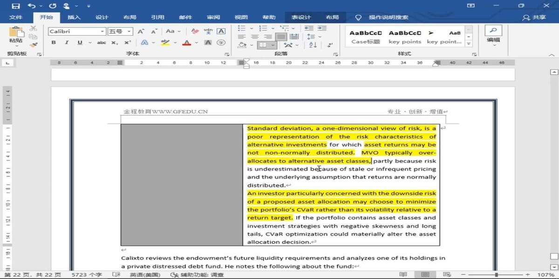559x279 pixels.
Task: Click the Save icon in quick access toolbar
Action: pyautogui.click(x=15, y=6)
